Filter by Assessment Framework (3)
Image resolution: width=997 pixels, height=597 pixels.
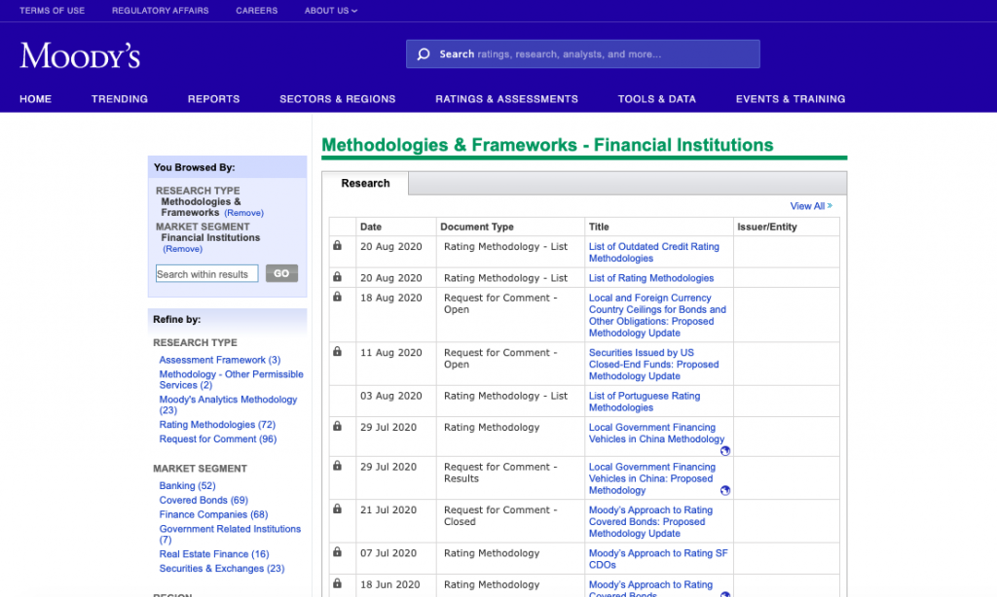(x=220, y=360)
